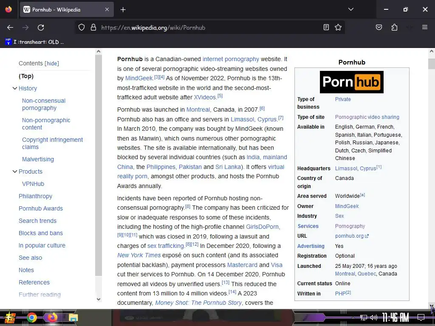Hide the Contents sidebar

click(x=52, y=64)
